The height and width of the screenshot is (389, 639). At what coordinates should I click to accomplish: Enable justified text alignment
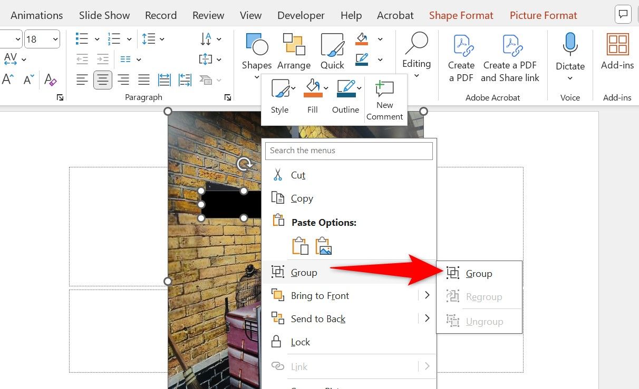click(143, 79)
